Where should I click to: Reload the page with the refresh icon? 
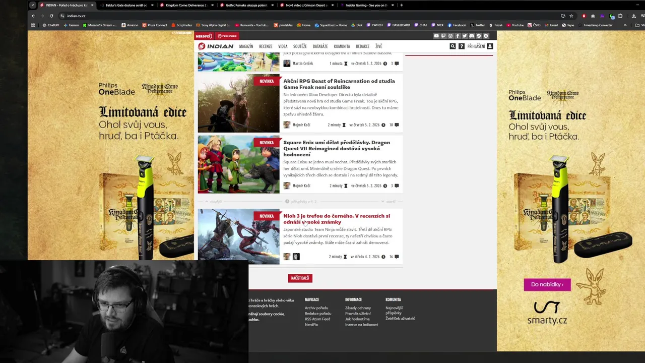point(51,16)
